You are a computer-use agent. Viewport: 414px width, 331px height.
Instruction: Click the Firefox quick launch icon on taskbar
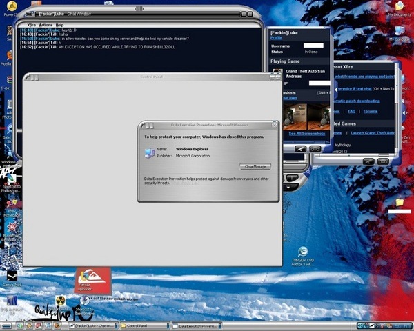click(x=57, y=326)
